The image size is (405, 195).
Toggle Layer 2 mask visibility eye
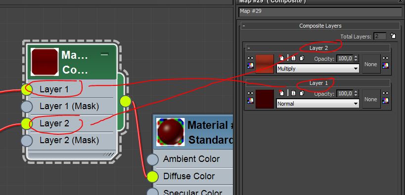pyautogui.click(x=385, y=58)
